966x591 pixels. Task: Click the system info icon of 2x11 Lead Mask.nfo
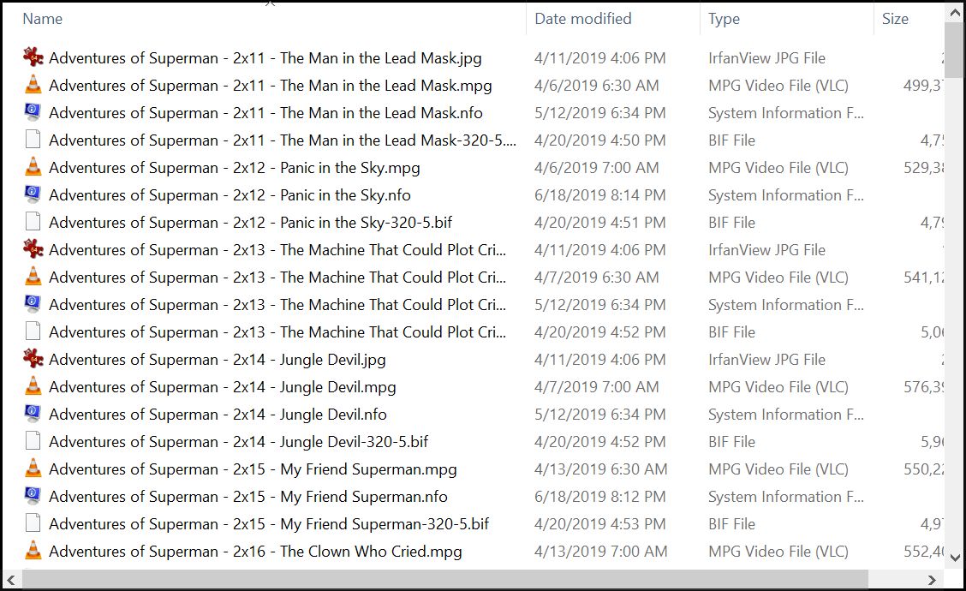pos(33,112)
